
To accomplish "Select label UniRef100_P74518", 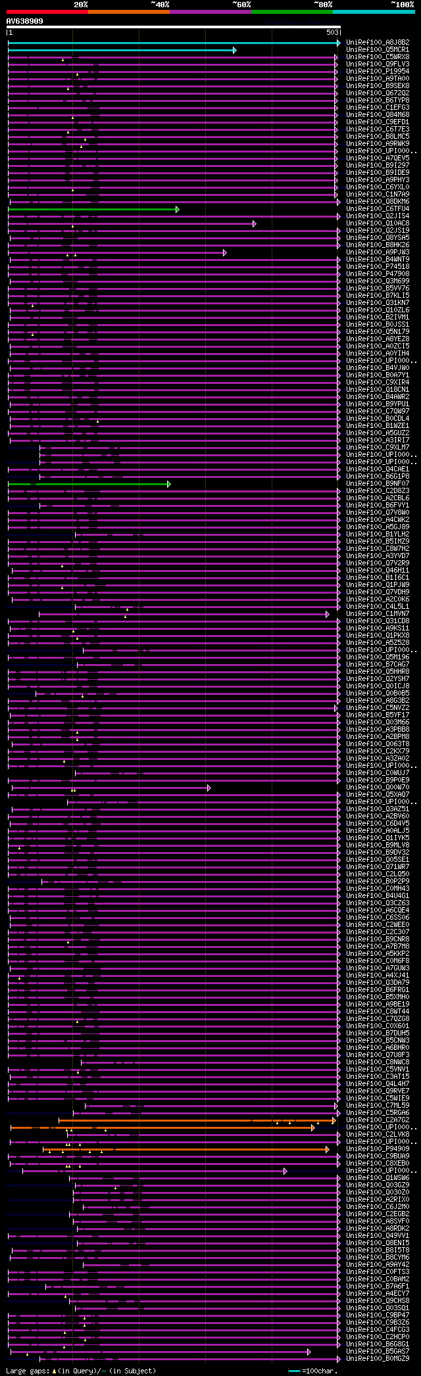I will (x=378, y=267).
